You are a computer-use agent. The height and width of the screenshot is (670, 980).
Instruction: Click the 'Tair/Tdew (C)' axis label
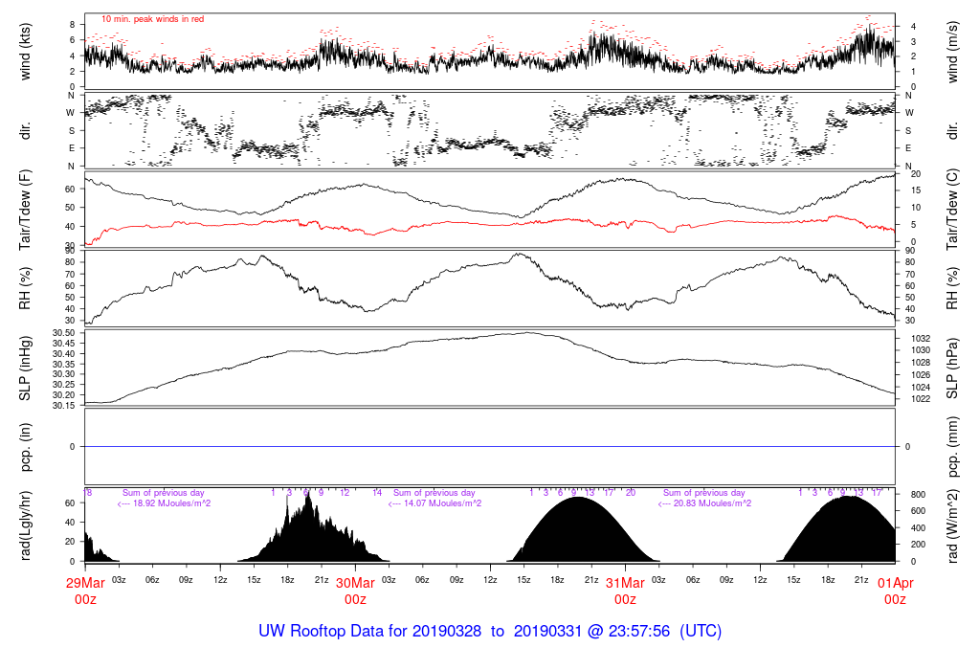pyautogui.click(x=952, y=210)
